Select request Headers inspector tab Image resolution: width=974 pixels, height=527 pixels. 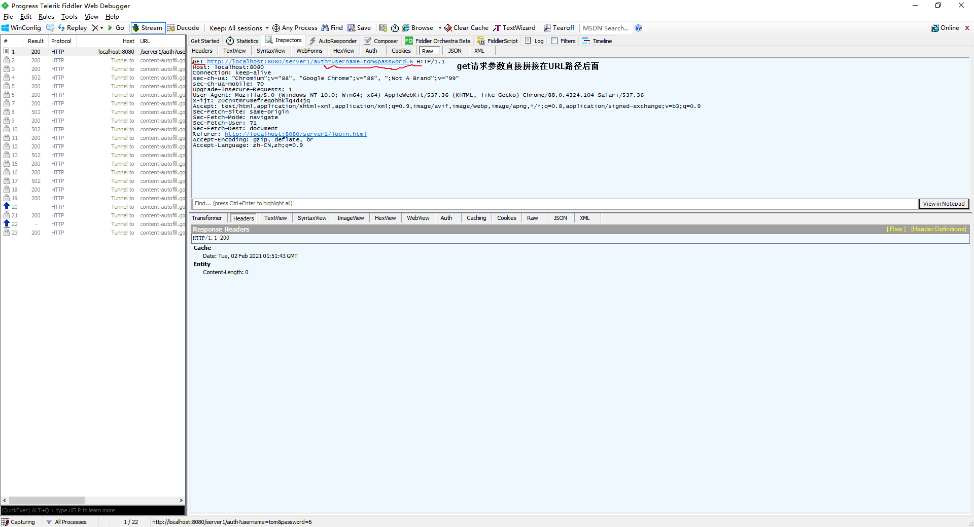tap(202, 51)
